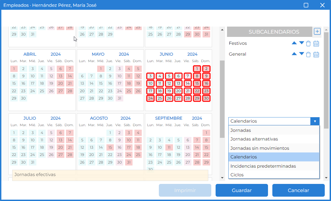Choose Incidencias predeterminadas option
The height and width of the screenshot is (201, 331).
[274, 166]
